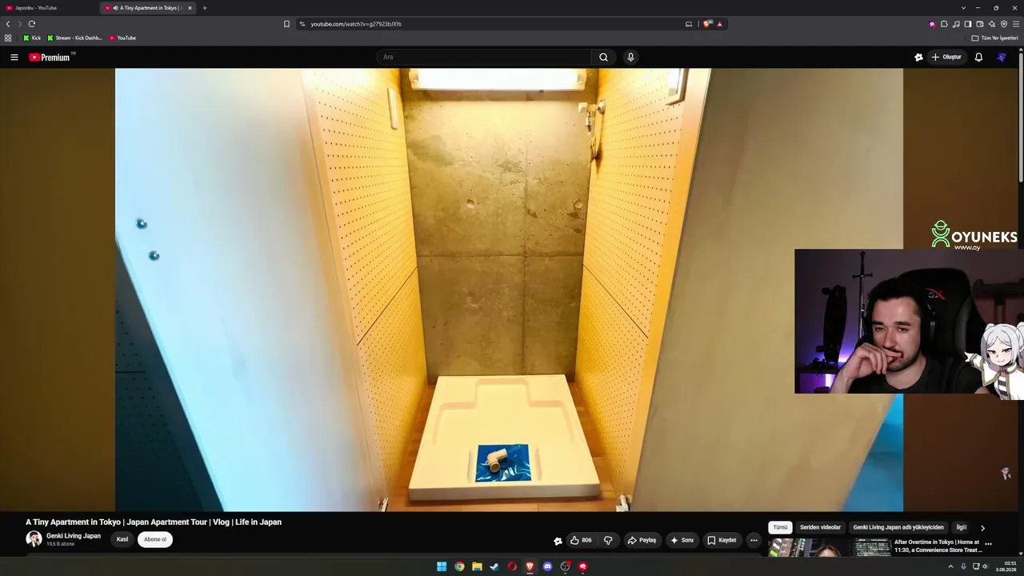Open the Genki Living Japan channel avatar
Screen dimensions: 1024x576
(x=34, y=539)
